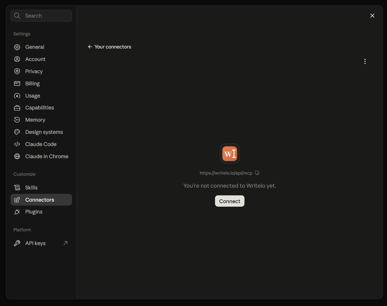The height and width of the screenshot is (306, 387).
Task: Click the API keys key icon
Action: [17, 243]
